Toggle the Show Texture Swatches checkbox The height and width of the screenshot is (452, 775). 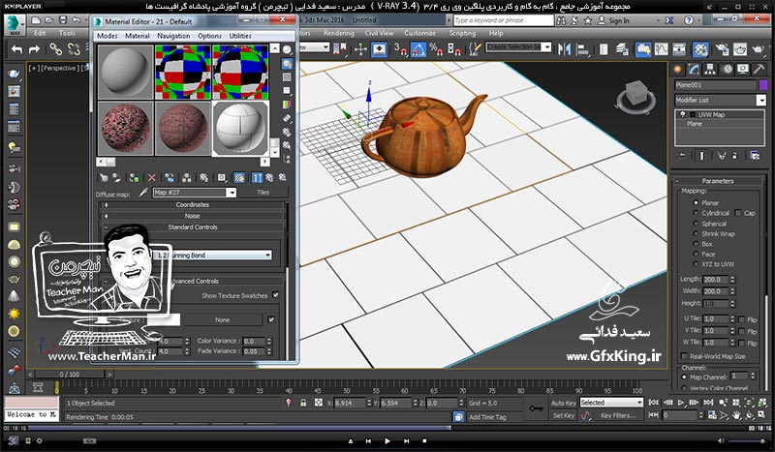click(x=276, y=295)
